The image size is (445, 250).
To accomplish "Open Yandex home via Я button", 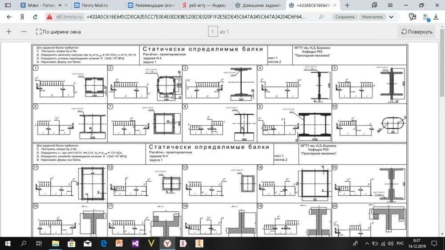I will [22, 17].
